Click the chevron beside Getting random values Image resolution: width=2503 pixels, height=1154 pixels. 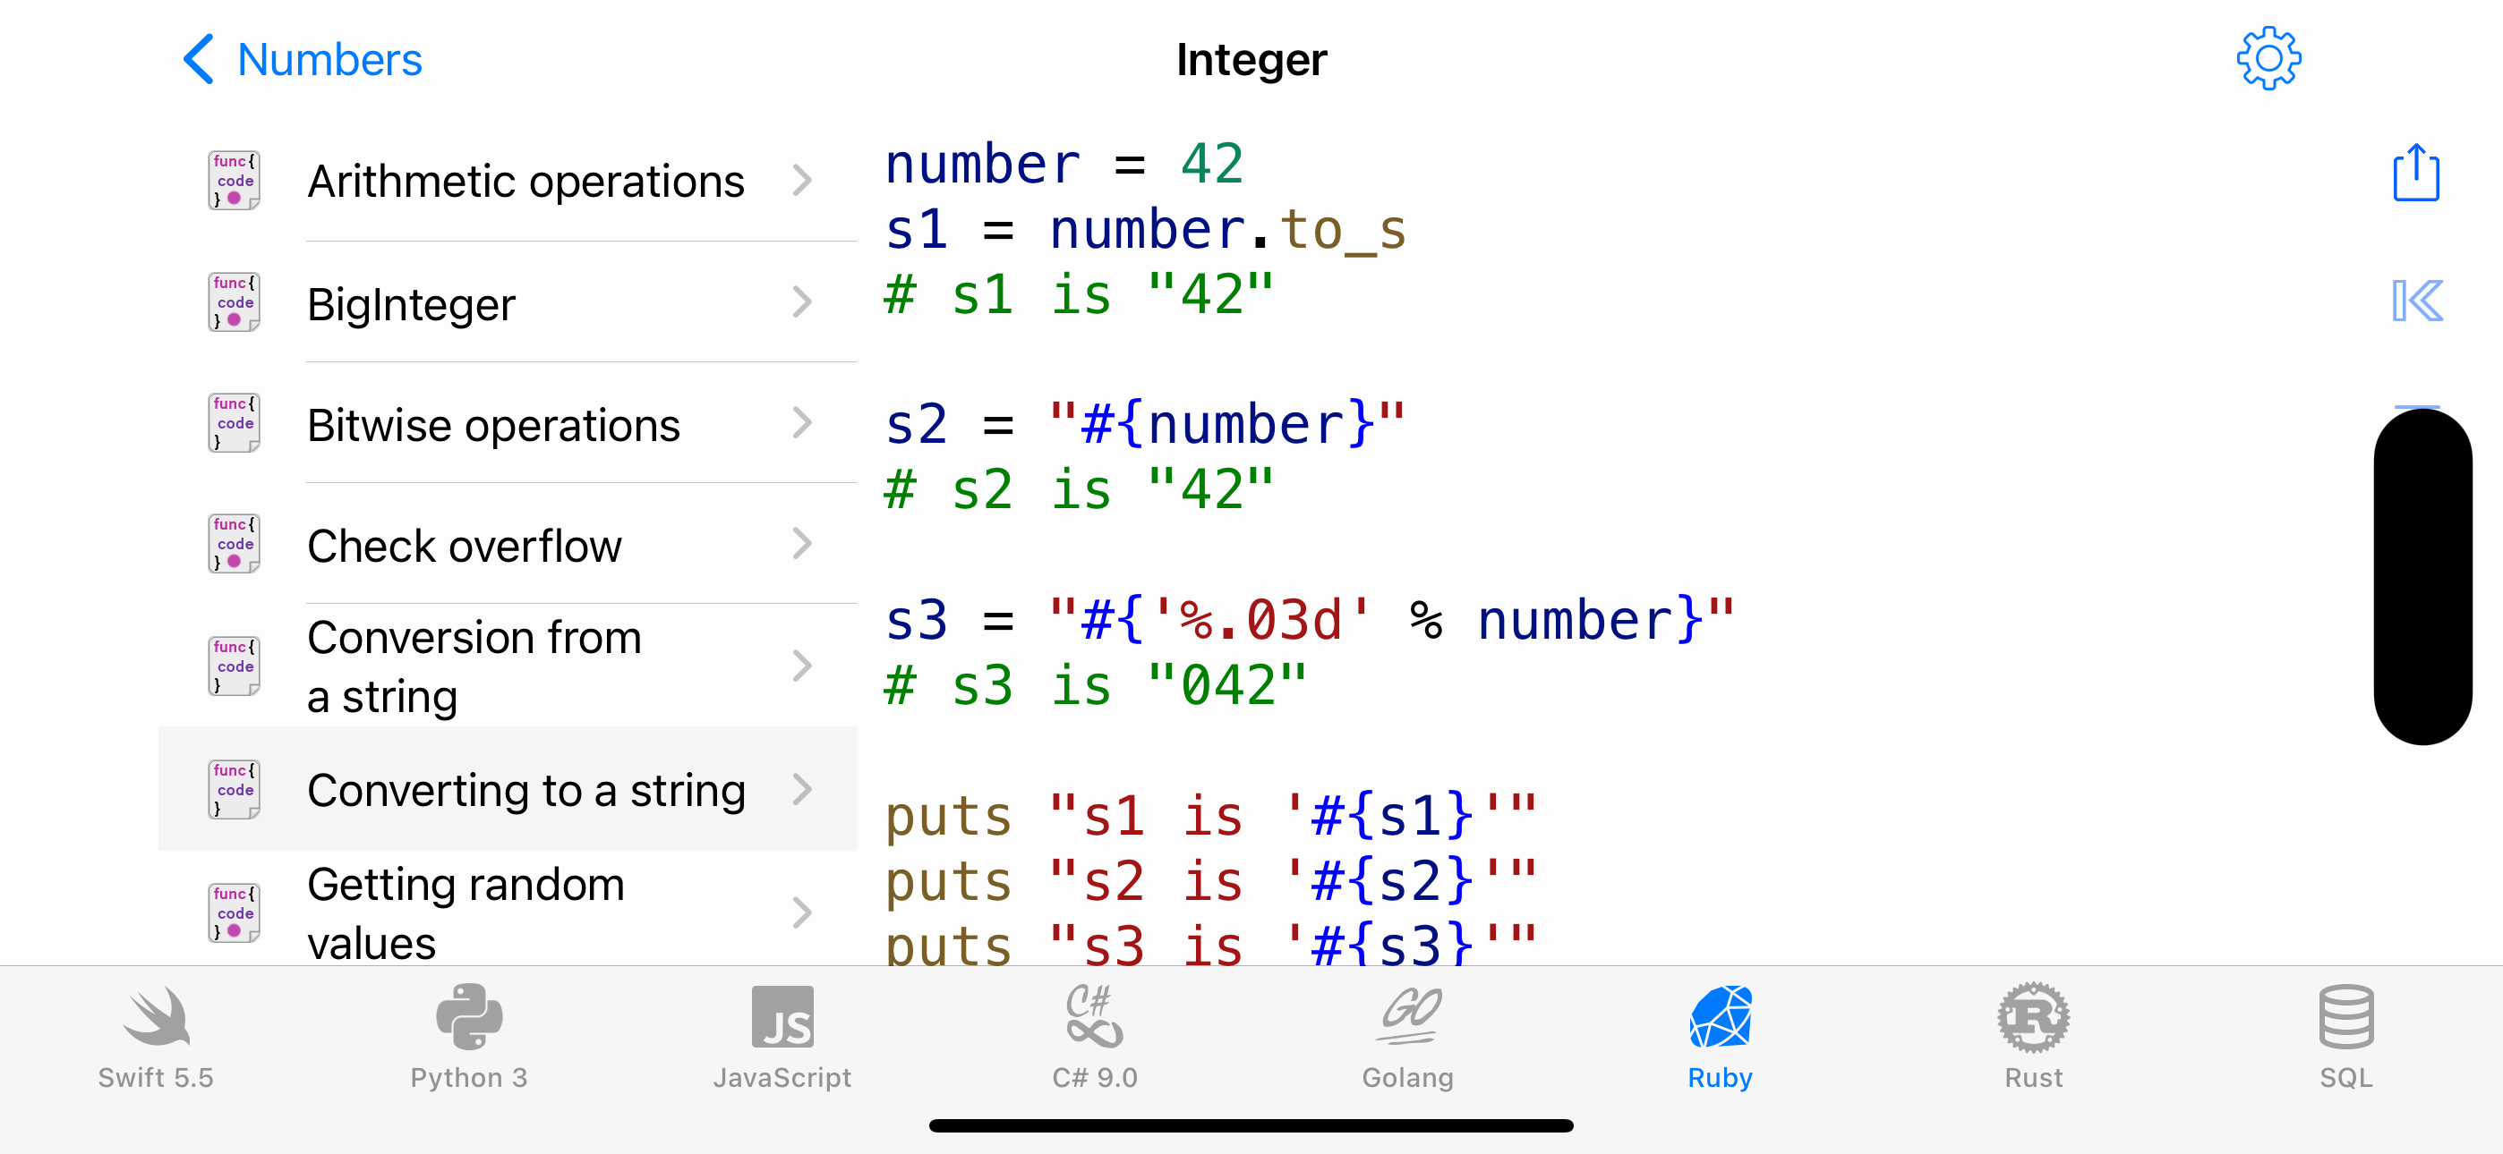[801, 913]
